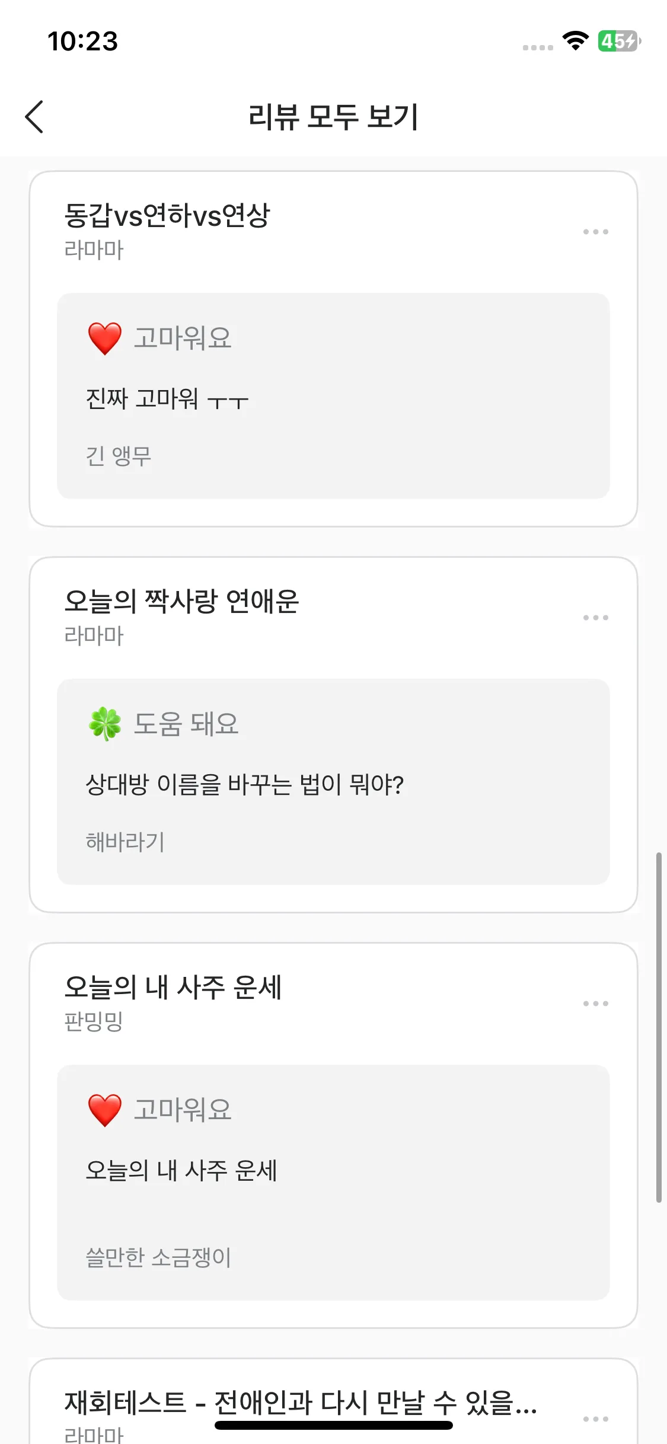Viewport: 667px width, 1444px height.
Task: Open more options for 재회테스트 review
Action: pos(595,1419)
